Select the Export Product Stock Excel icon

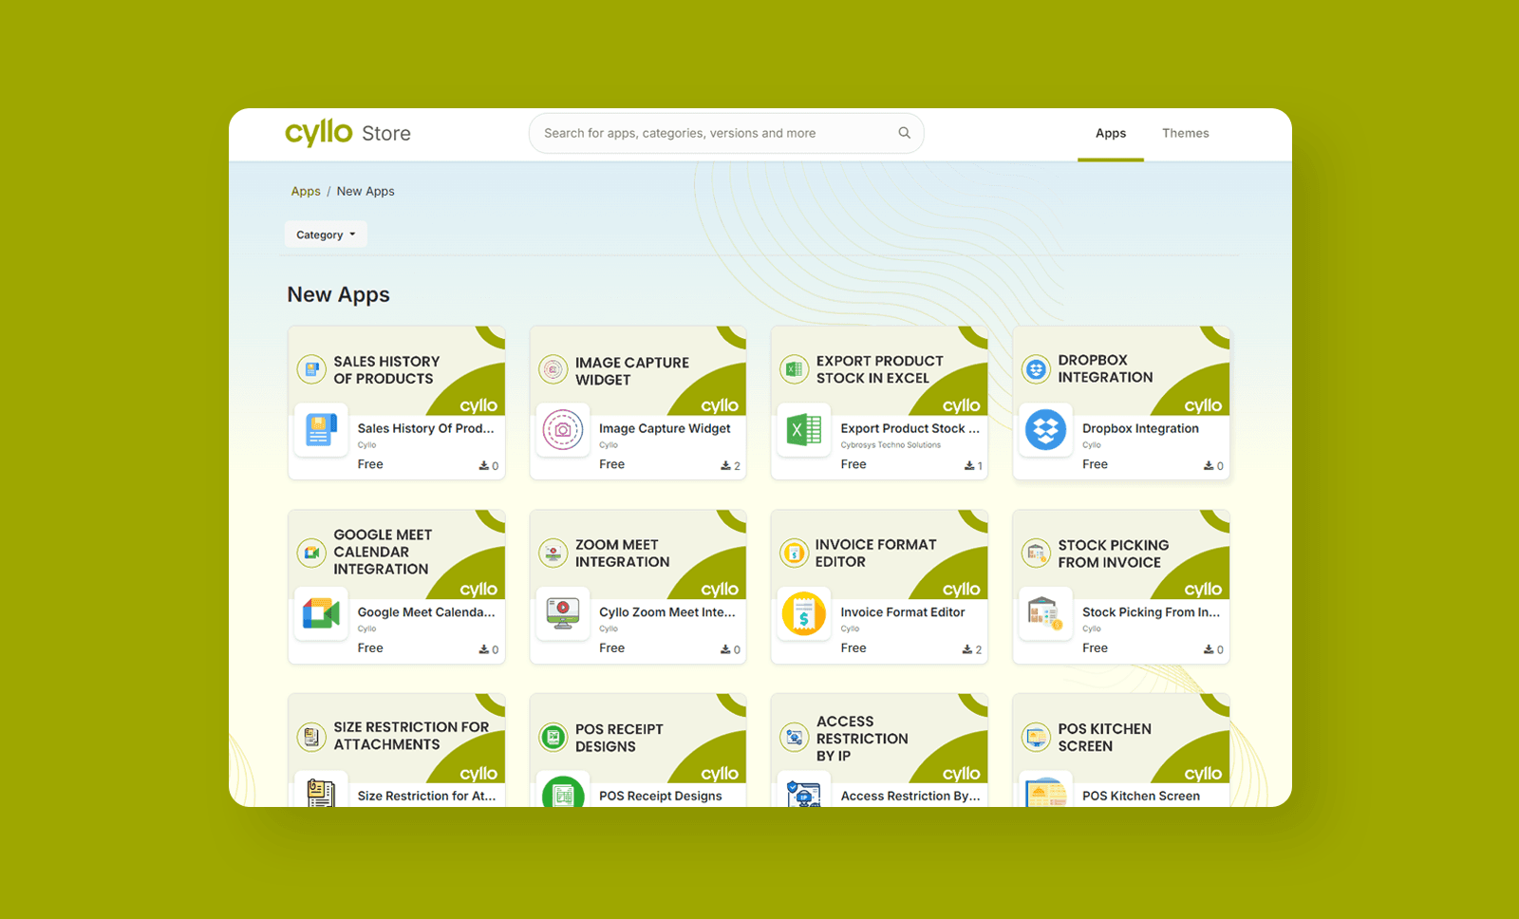(804, 430)
